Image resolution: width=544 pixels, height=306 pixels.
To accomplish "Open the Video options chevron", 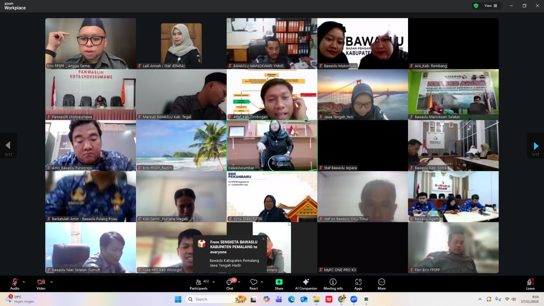I will (x=51, y=282).
